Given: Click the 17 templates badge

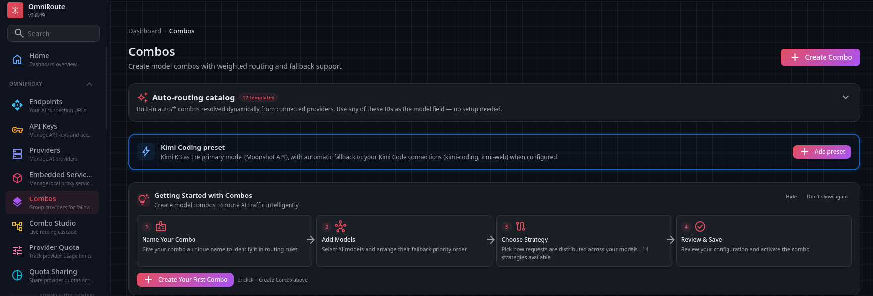Looking at the screenshot, I should tap(258, 98).
